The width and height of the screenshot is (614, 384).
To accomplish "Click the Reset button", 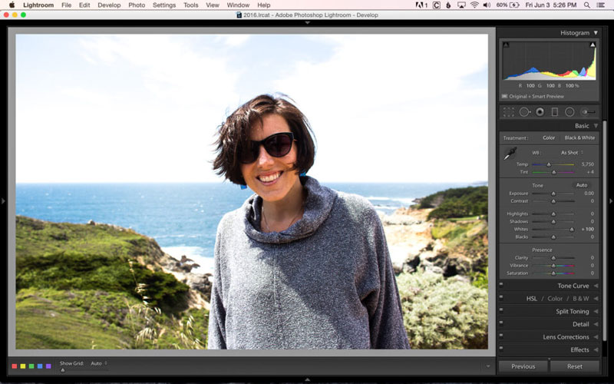I will [574, 366].
